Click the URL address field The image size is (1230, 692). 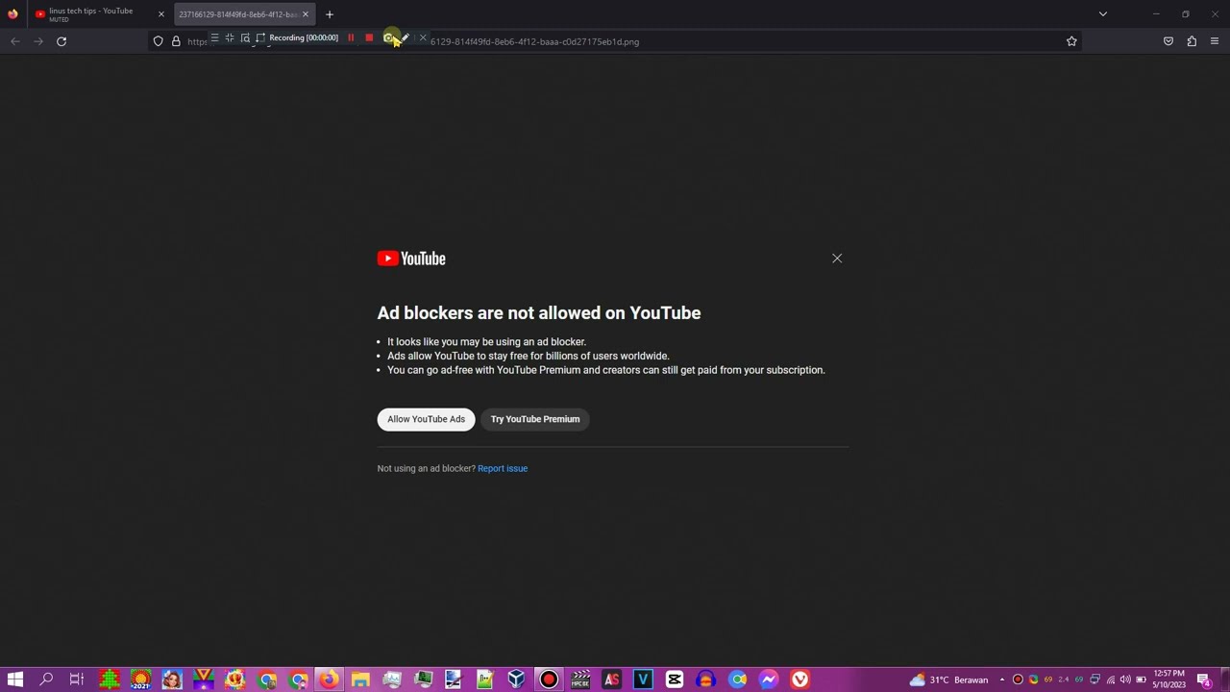(615, 41)
